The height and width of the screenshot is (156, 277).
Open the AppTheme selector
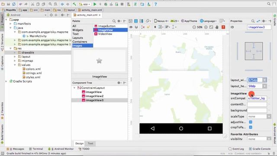click(x=189, y=21)
